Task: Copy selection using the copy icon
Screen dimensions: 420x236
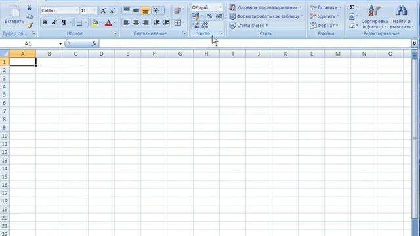Action: 30,16
